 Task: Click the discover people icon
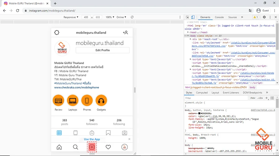coord(125,33)
